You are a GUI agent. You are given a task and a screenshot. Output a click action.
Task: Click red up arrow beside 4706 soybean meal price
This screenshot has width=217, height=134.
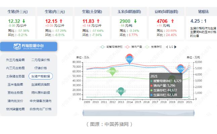pyautogui.click(x=172, y=21)
